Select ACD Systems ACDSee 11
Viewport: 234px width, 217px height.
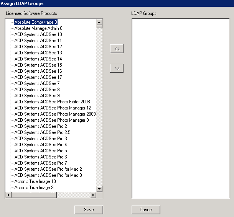[38, 41]
